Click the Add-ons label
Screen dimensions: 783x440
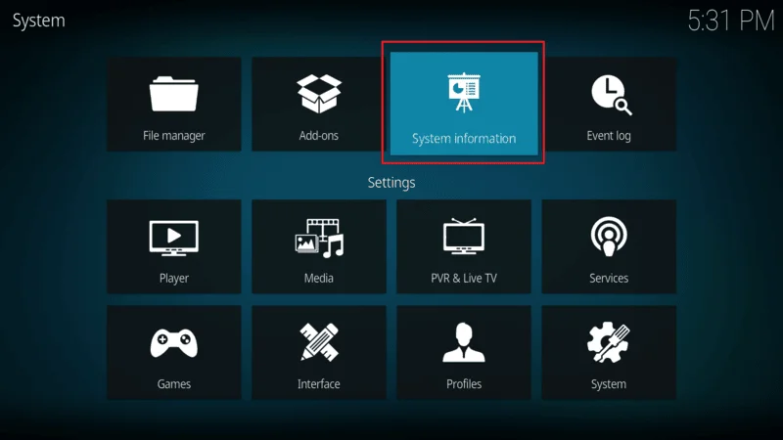click(319, 136)
